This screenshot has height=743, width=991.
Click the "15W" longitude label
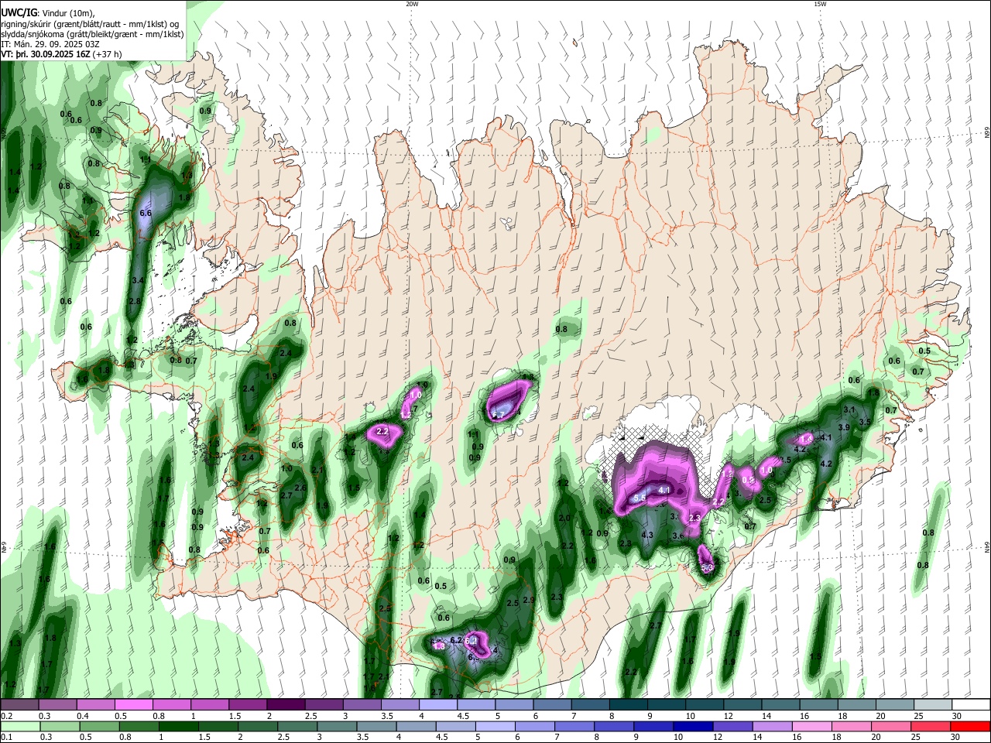tap(820, 4)
